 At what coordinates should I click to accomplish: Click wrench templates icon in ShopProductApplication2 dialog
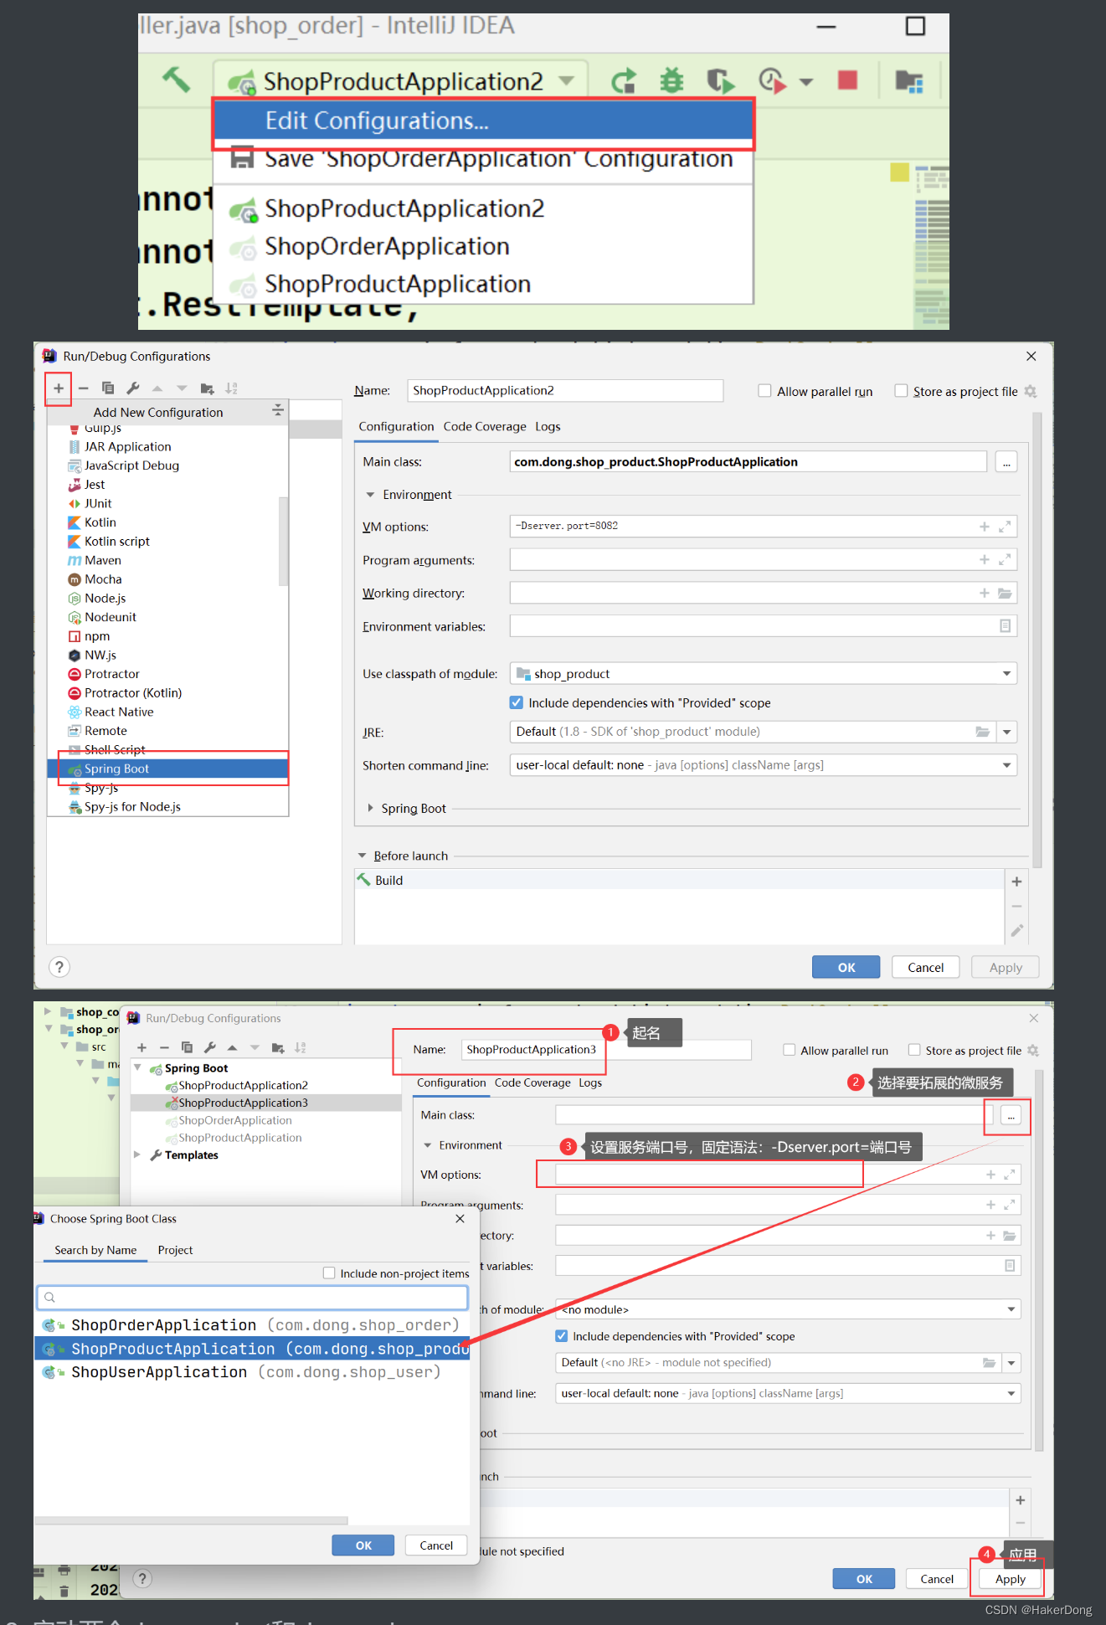pos(132,388)
